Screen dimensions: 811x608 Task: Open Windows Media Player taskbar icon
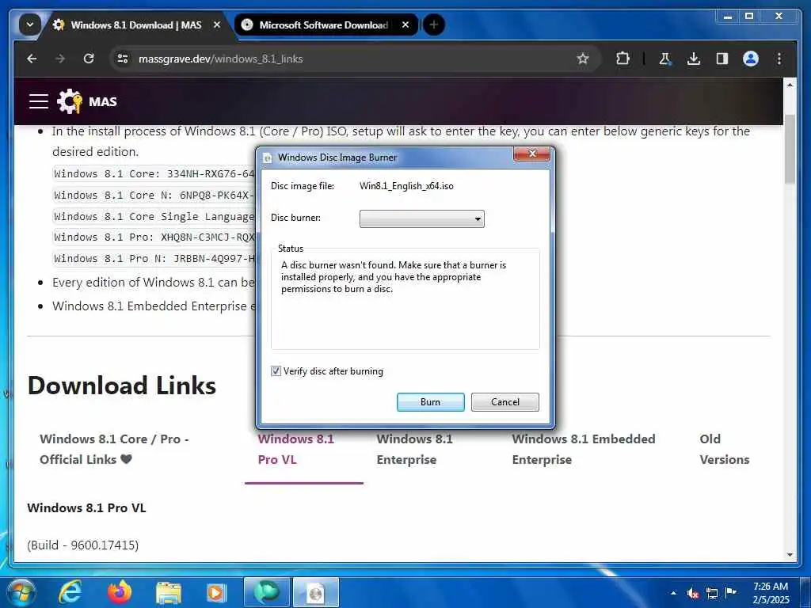(x=216, y=592)
